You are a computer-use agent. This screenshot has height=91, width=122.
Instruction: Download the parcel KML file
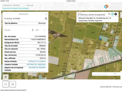point(33,30)
